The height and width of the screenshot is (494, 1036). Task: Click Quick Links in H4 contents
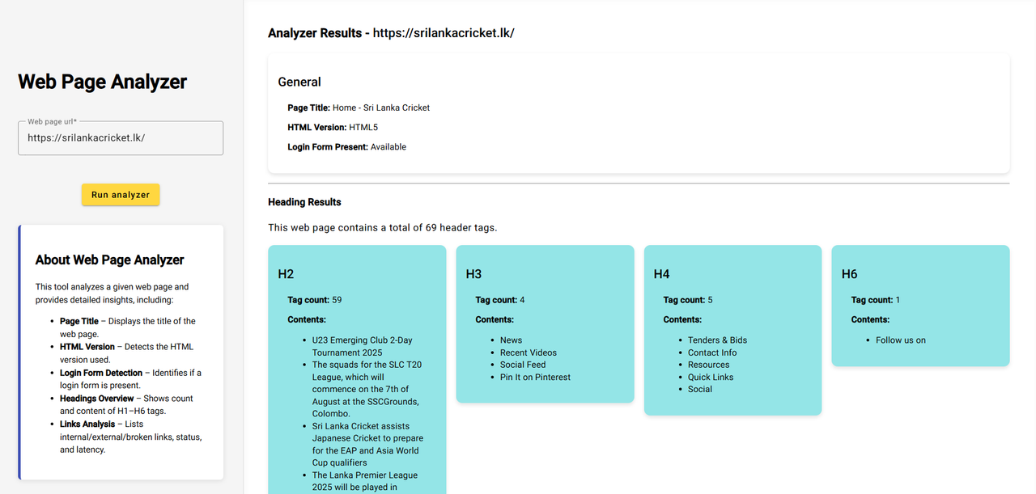[x=711, y=377]
